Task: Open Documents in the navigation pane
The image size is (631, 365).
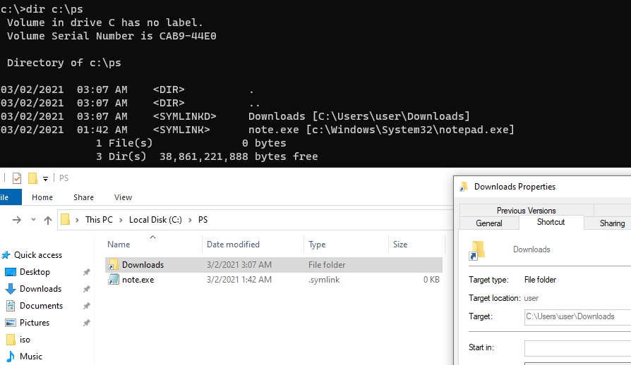Action: tap(41, 306)
